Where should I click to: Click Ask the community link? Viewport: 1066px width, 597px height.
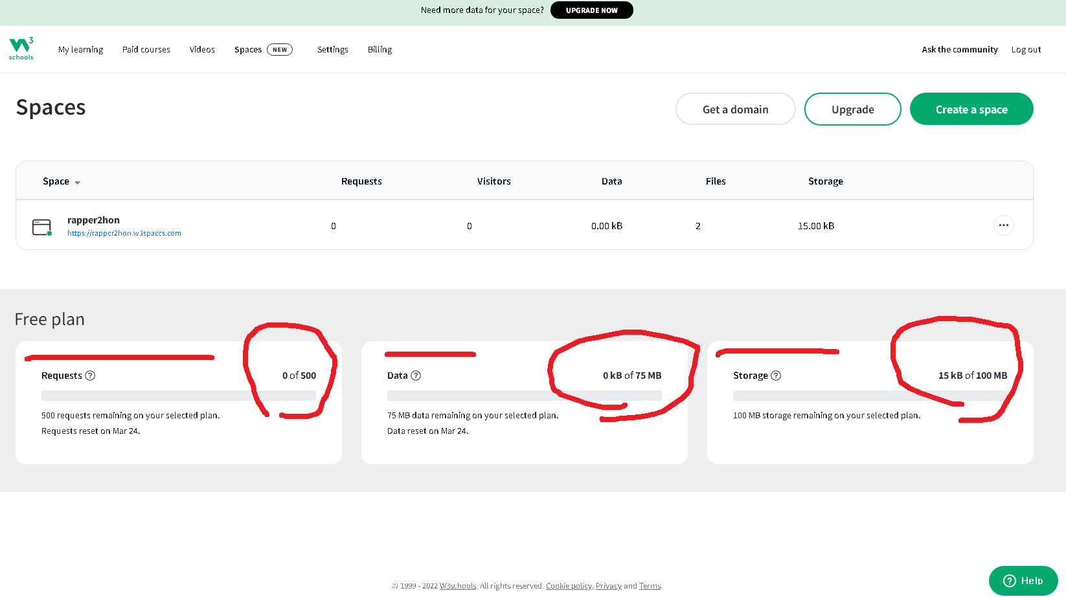(960, 49)
